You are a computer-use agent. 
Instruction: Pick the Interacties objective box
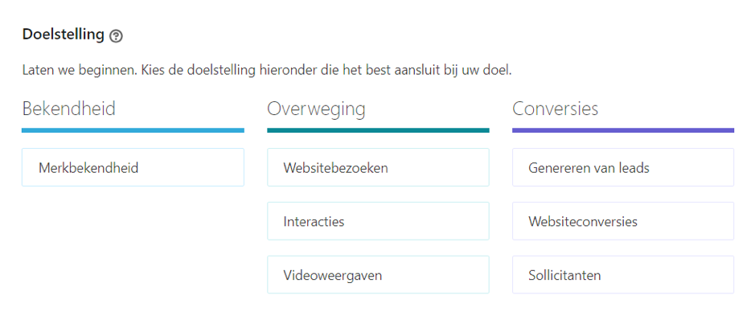(x=378, y=221)
